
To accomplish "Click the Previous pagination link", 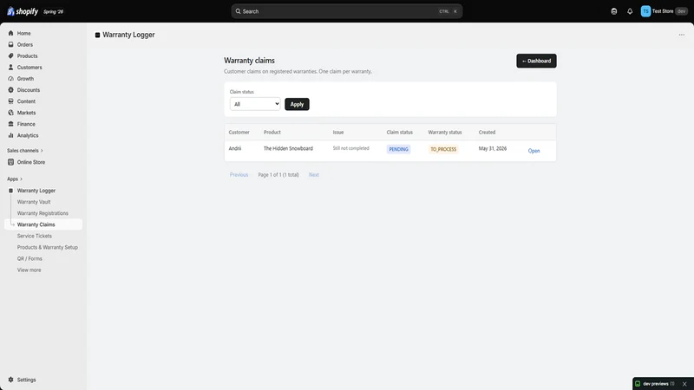I will click(239, 175).
